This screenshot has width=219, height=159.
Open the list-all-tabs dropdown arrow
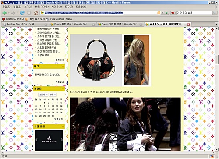click(217, 25)
